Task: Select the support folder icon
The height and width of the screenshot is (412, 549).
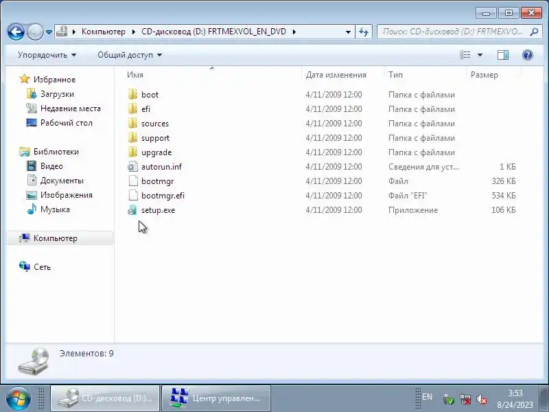Action: point(132,137)
